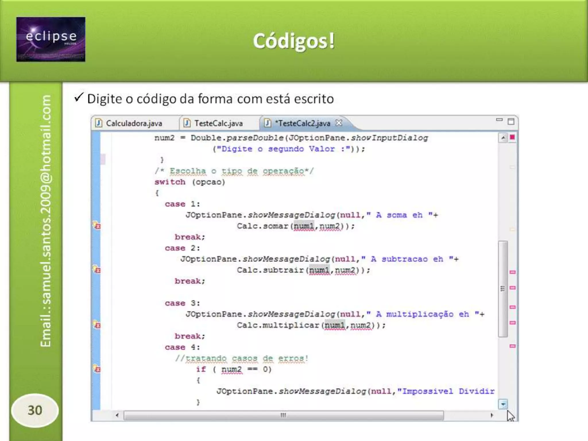Jump to first pink overview ruler annotation

512,272
